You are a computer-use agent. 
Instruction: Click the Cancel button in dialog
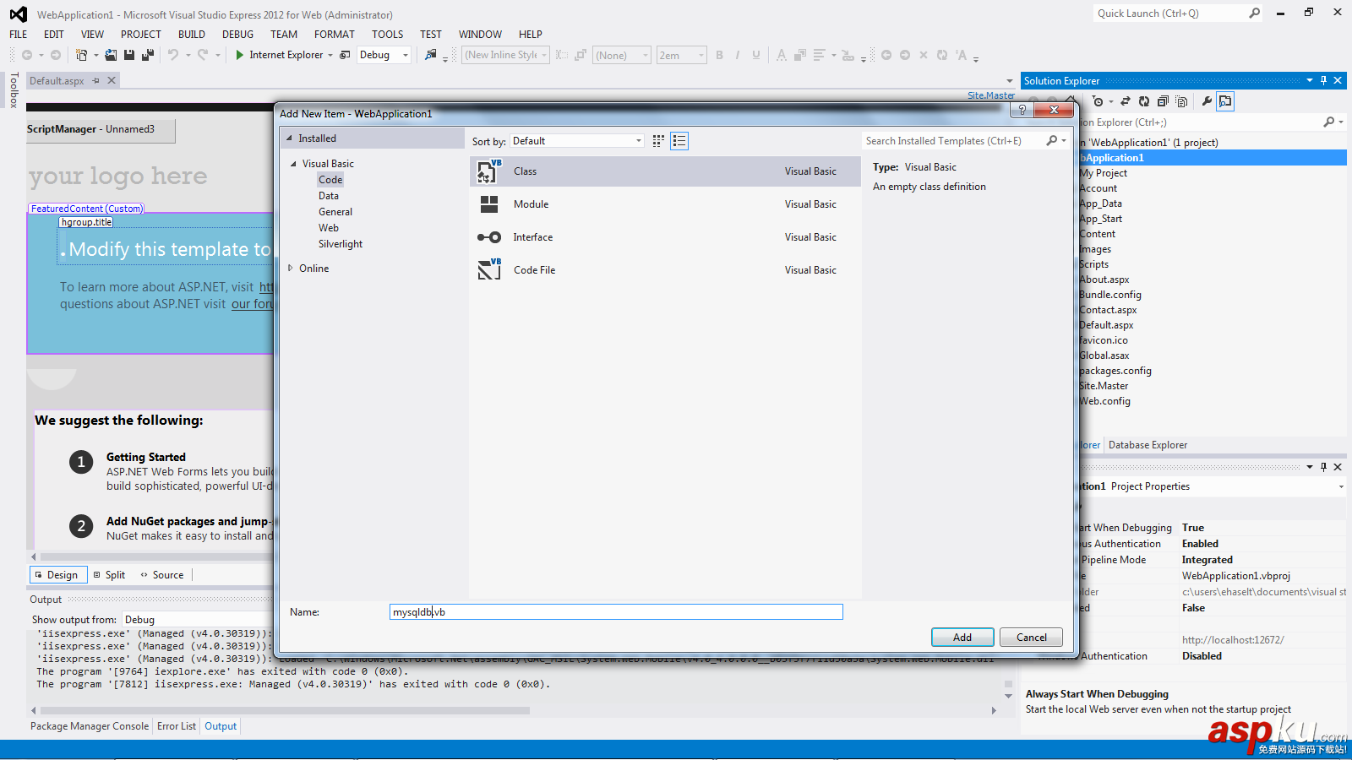tap(1031, 638)
